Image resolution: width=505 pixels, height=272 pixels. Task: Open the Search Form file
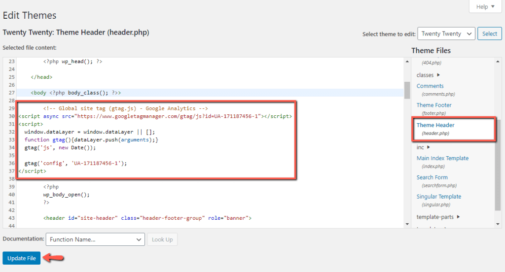coord(432,177)
